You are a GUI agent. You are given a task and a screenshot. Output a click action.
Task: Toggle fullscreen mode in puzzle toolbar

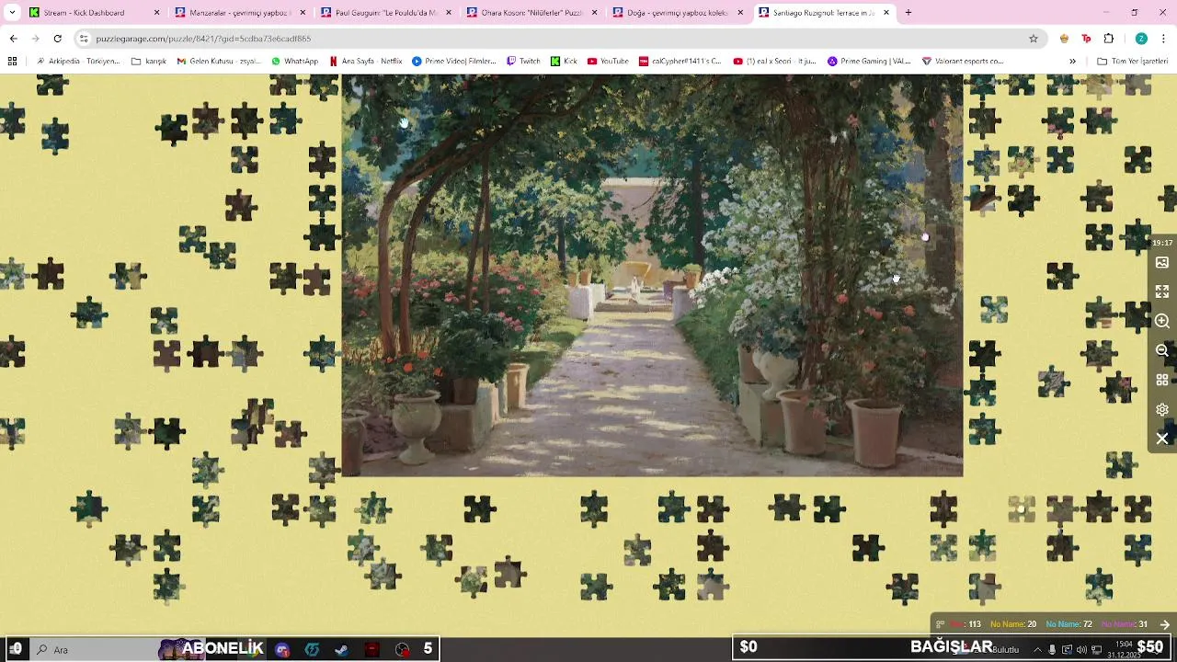click(1162, 291)
